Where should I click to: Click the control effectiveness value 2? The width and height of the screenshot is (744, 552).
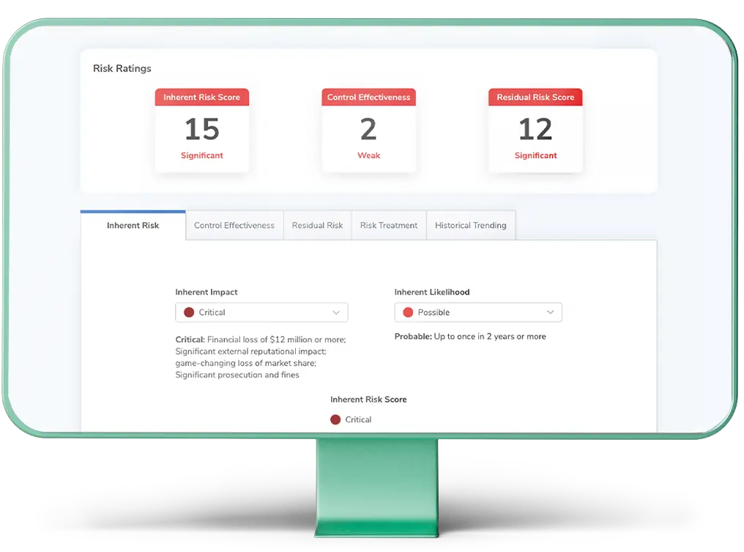tap(368, 129)
